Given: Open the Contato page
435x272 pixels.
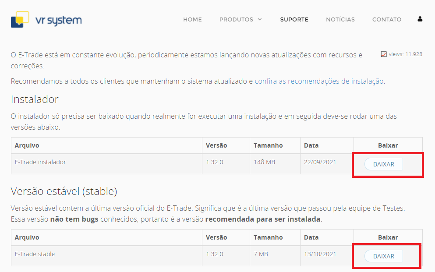Looking at the screenshot, I should (x=386, y=19).
